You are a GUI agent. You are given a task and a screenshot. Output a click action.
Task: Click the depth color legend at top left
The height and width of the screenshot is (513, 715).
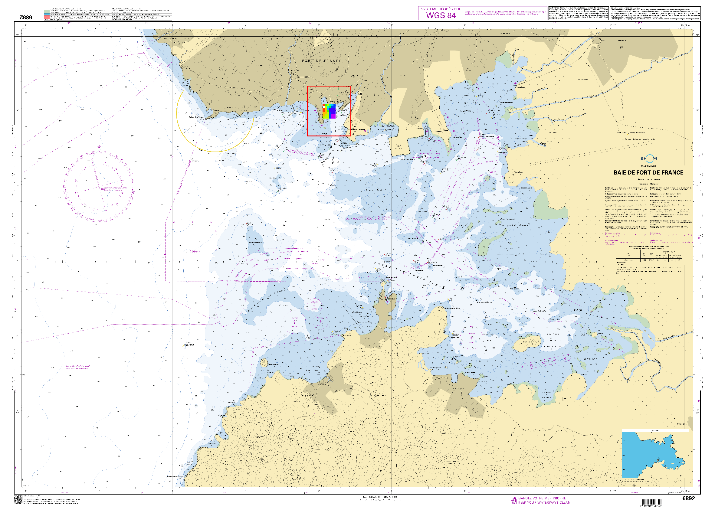point(47,15)
